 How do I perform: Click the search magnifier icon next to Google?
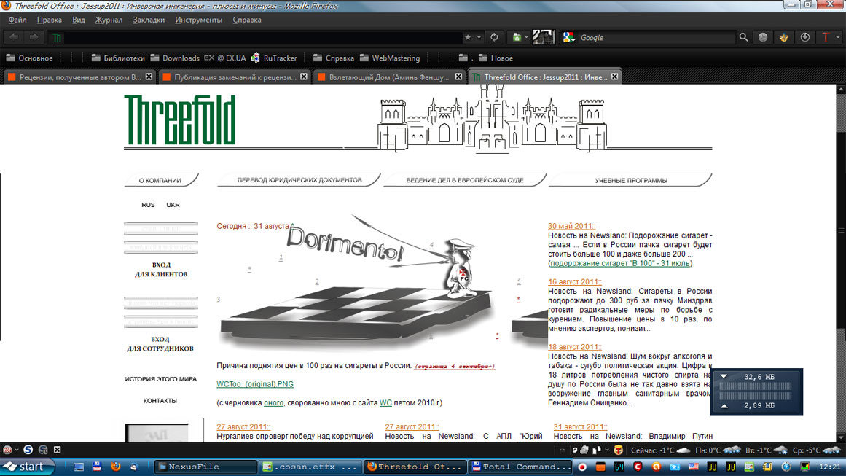[743, 37]
